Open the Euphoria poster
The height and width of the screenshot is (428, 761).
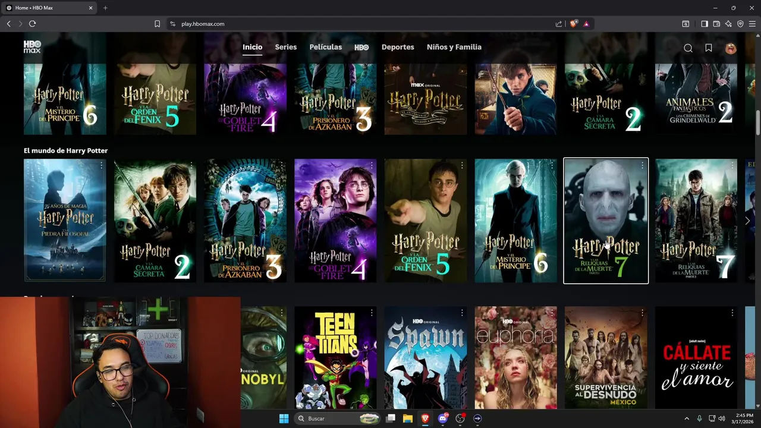coord(515,358)
